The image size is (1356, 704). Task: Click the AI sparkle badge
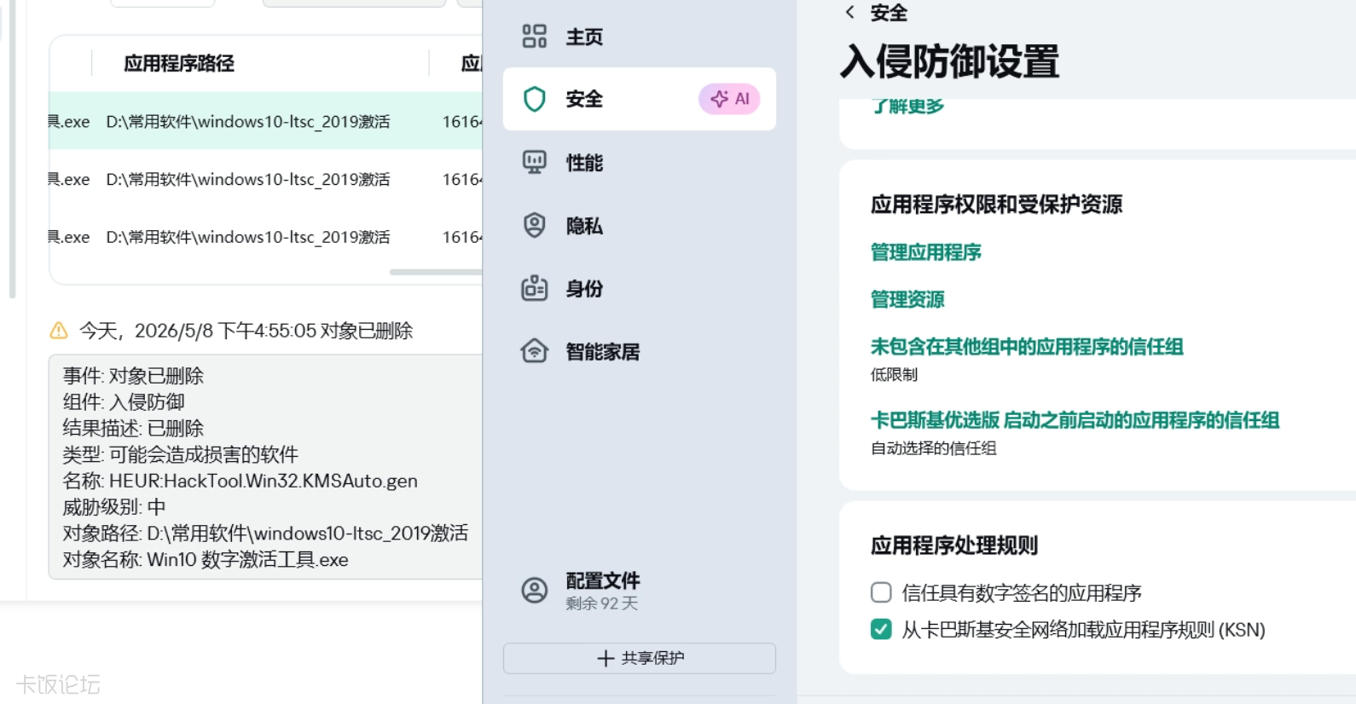tap(729, 99)
